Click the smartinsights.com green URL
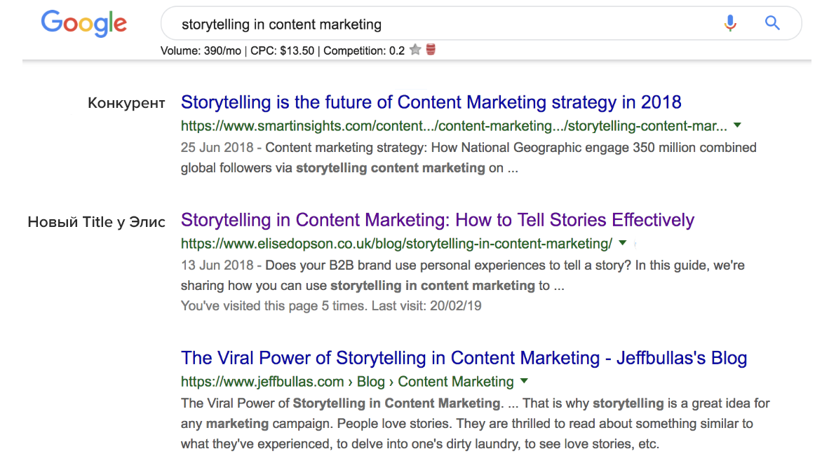This screenshot has width=822, height=463. click(453, 126)
